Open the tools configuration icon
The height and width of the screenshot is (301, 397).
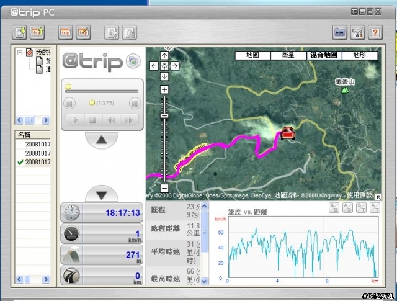(x=357, y=32)
